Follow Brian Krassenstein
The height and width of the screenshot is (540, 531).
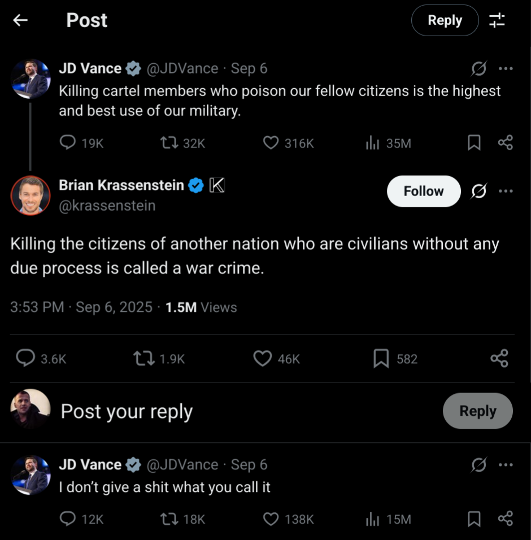point(424,191)
